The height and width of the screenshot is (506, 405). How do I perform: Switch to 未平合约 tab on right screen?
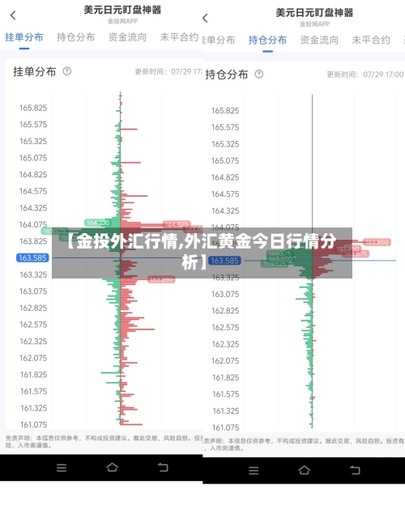371,40
